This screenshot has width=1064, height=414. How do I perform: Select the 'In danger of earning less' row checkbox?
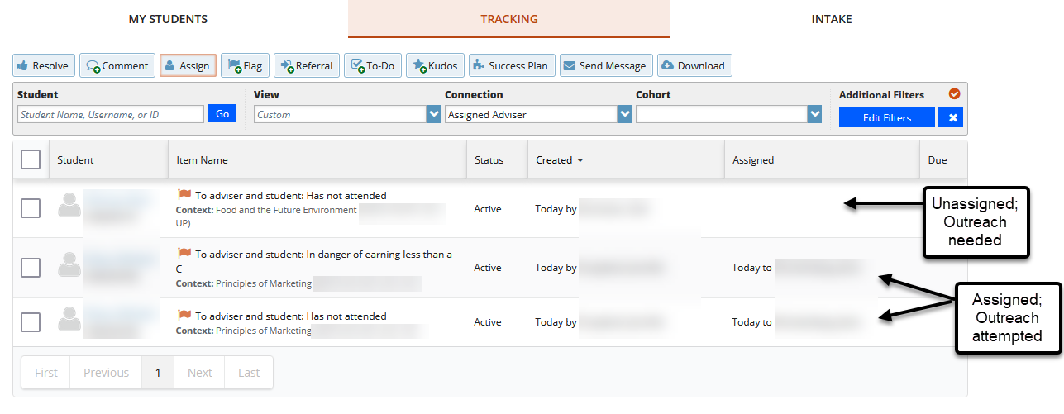(x=31, y=268)
